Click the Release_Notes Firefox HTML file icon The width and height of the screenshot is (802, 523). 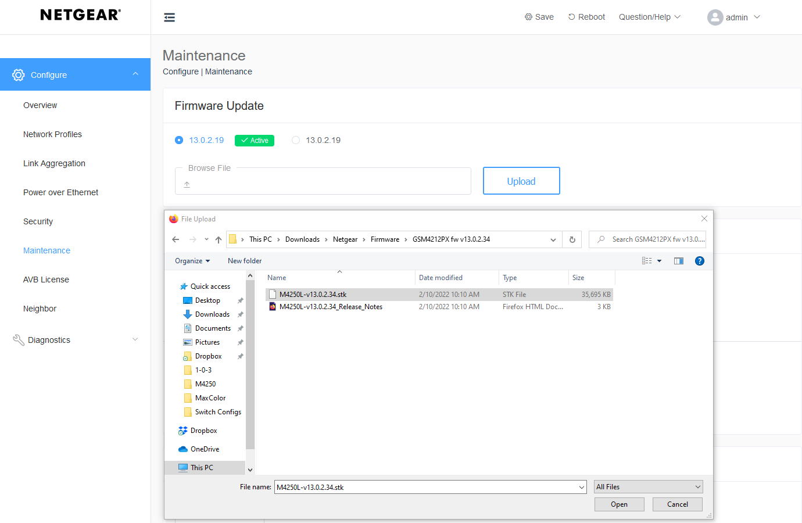[x=273, y=306]
